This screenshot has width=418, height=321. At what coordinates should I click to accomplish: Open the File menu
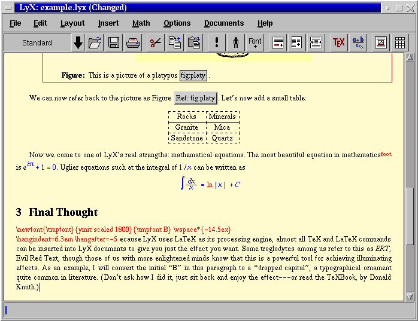click(x=15, y=23)
